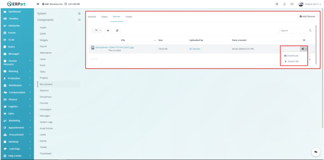Select the Banner tab
This screenshot has height=160, width=324.
coord(116,16)
